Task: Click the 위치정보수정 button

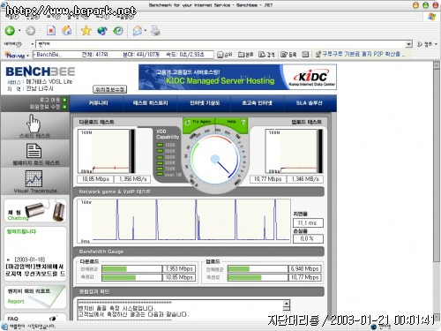Action: [109, 89]
